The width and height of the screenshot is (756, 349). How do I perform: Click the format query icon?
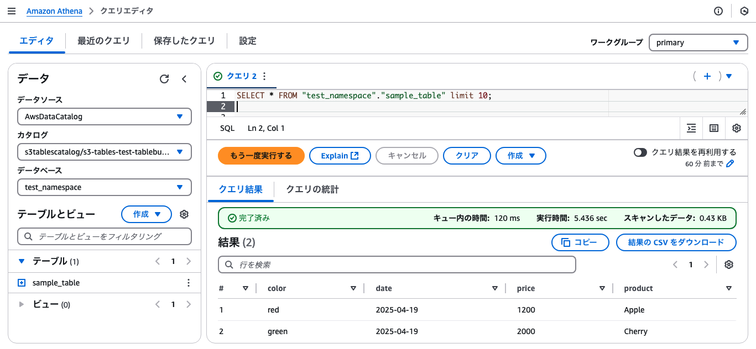(x=691, y=128)
